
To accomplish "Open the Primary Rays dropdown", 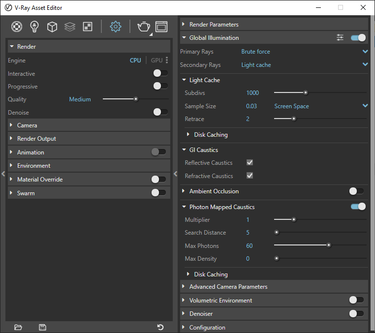I will (304, 52).
